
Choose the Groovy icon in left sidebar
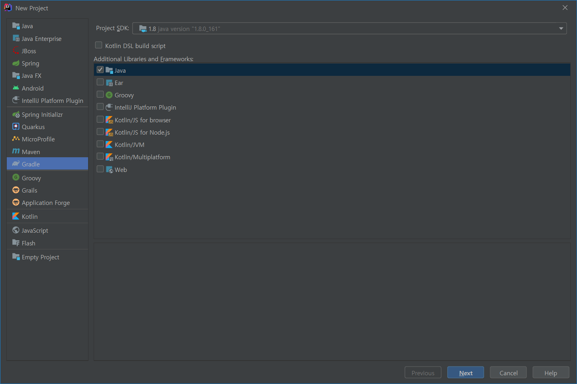tap(16, 178)
